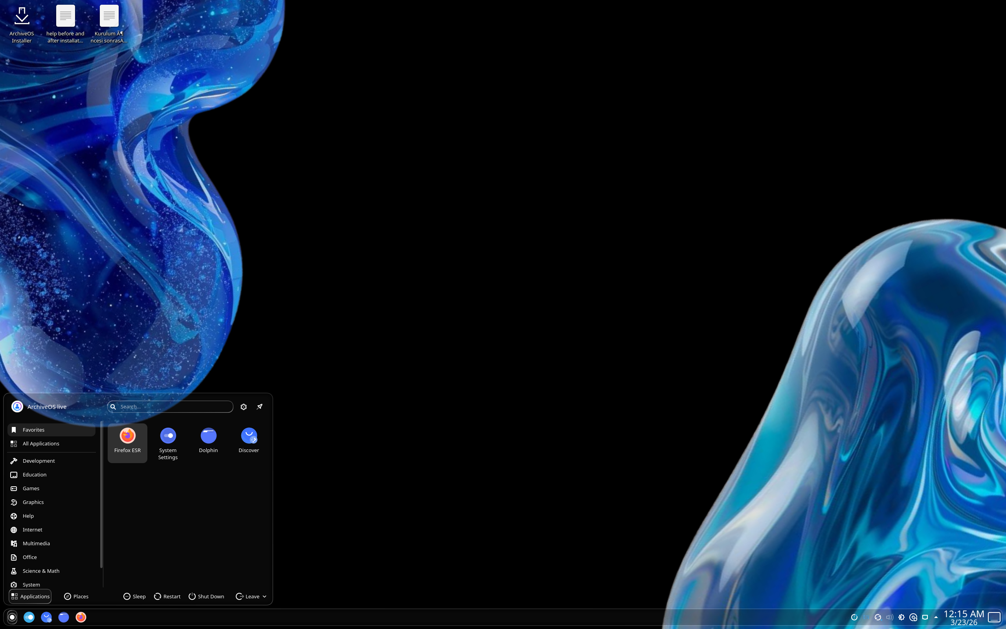Open System Settings from Favorites grid
The width and height of the screenshot is (1006, 629).
pyautogui.click(x=167, y=443)
